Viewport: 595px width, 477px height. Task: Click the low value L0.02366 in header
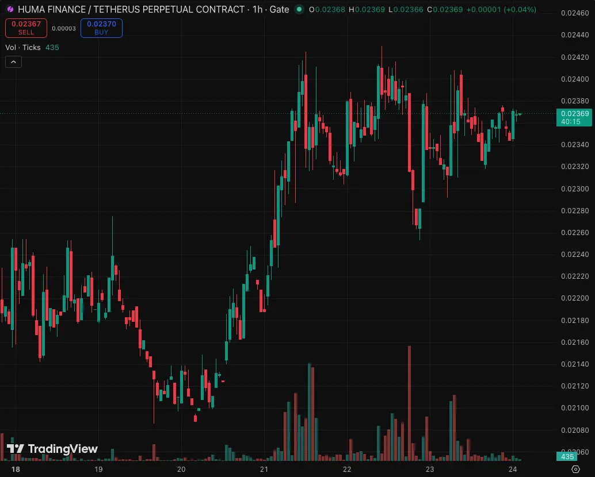(406, 9)
